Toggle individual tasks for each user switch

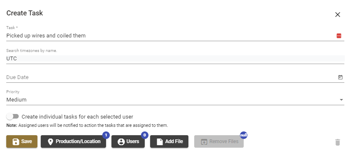pos(12,116)
